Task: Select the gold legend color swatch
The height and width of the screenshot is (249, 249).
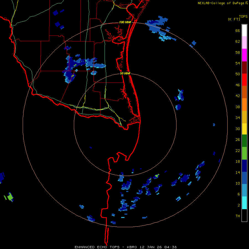Action: coord(244,117)
